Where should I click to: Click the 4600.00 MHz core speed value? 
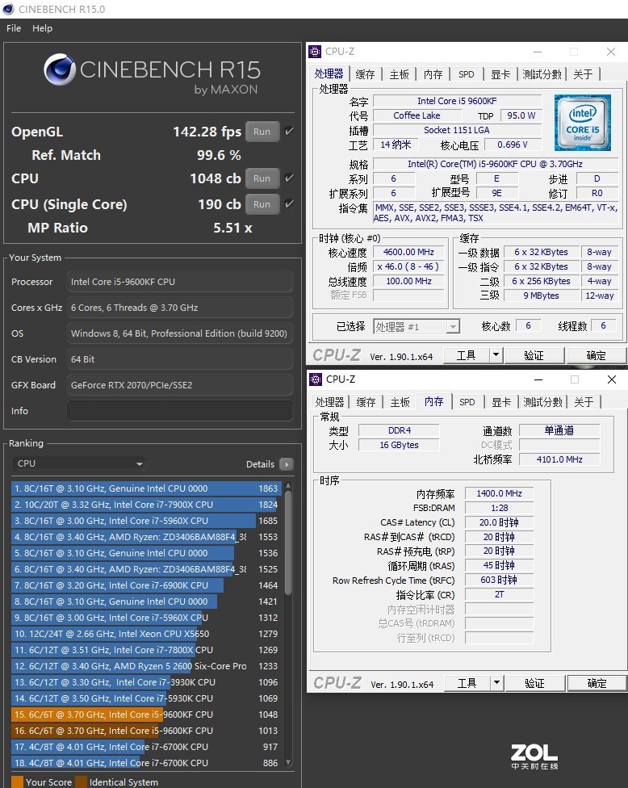coord(408,252)
